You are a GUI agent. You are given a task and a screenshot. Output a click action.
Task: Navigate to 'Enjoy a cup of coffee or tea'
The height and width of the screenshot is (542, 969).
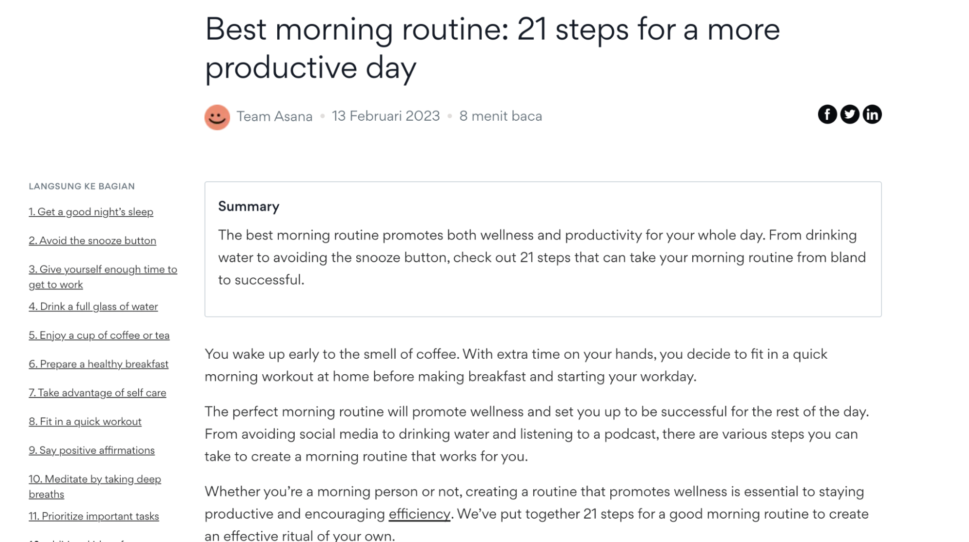tap(98, 335)
